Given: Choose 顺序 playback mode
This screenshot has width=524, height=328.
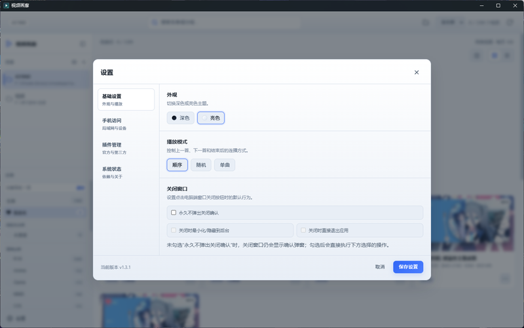Looking at the screenshot, I should 177,165.
